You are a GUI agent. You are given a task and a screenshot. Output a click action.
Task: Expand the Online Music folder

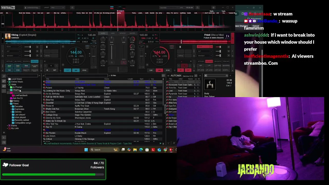click(x=8, y=82)
